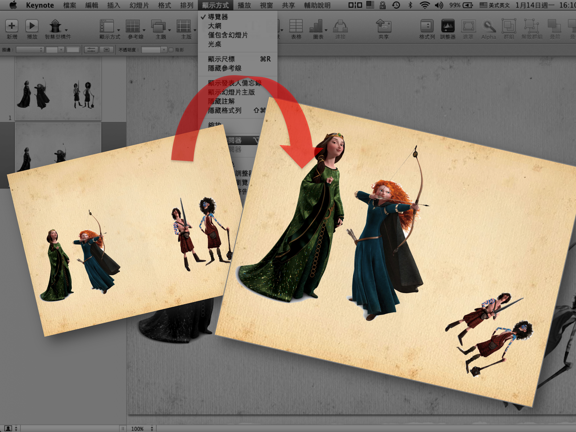
Task: Insert a table with the 表格 icon
Action: tap(296, 26)
